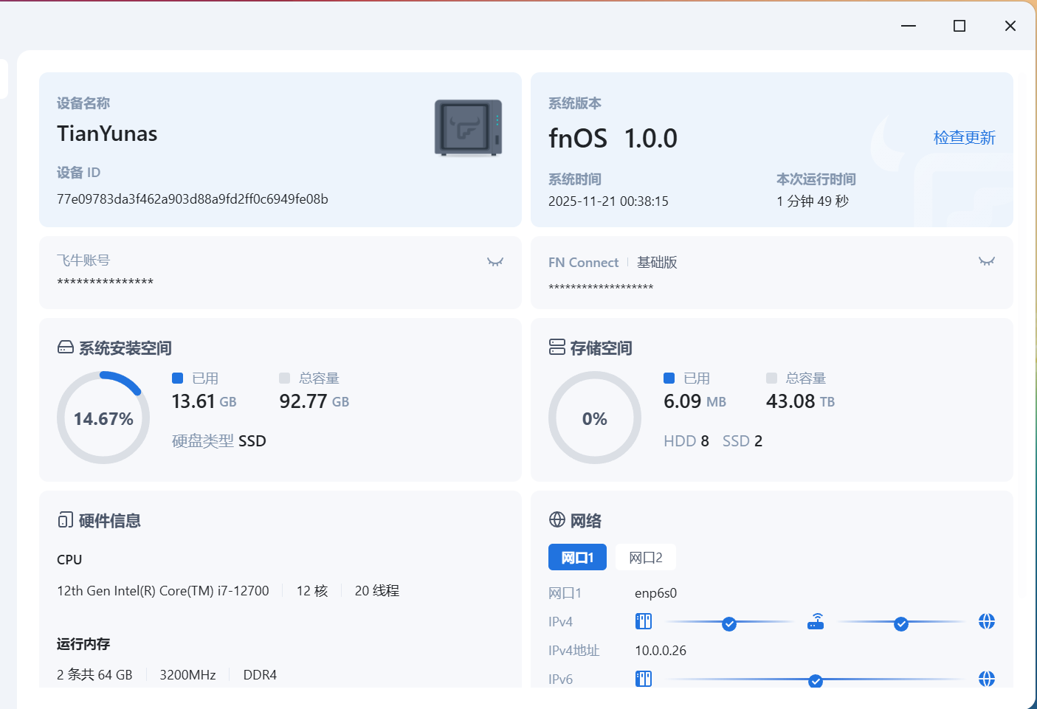Viewport: 1037px width, 709px height.
Task: Click the 检查更新 link
Action: 964,138
